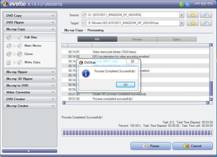This screenshot has width=217, height=157.
Task: Select log row 'GPU acceleration for video encoding enabled'
Action: pyautogui.click(x=135, y=57)
